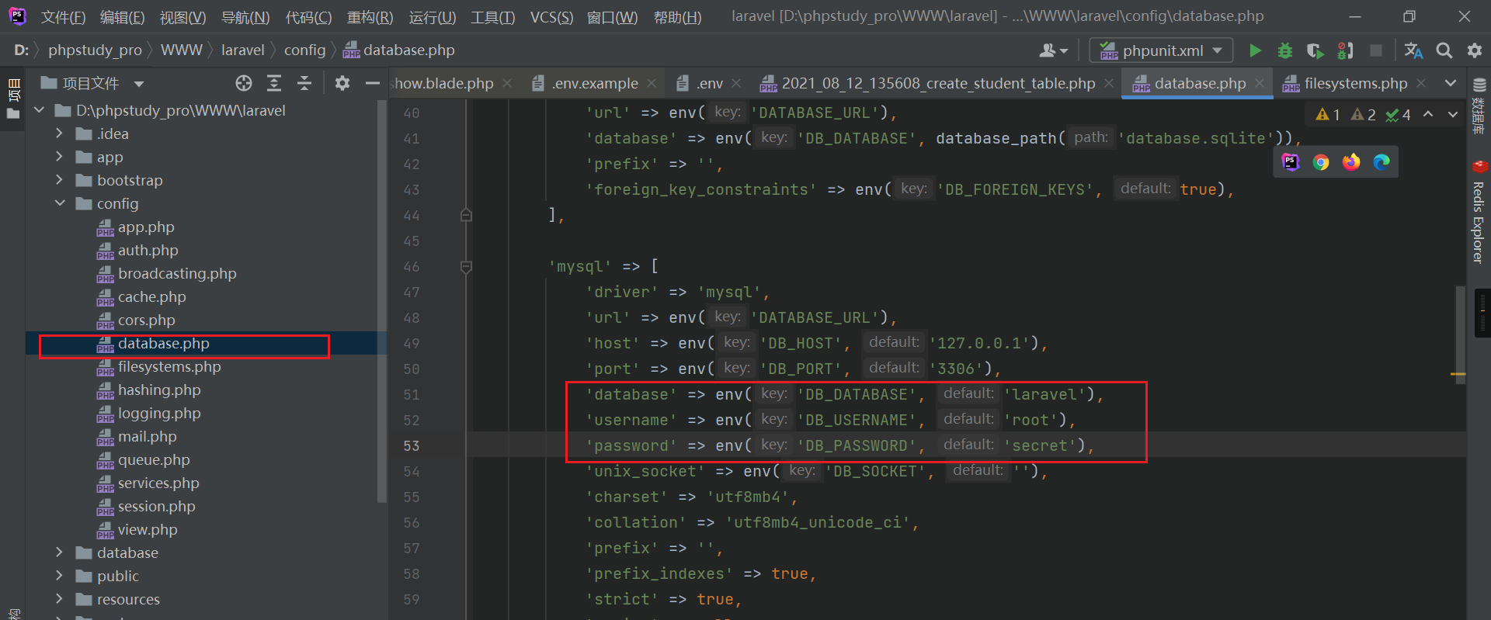The image size is (1491, 620).
Task: Open file in Firefox browser icon
Action: pos(1351,162)
